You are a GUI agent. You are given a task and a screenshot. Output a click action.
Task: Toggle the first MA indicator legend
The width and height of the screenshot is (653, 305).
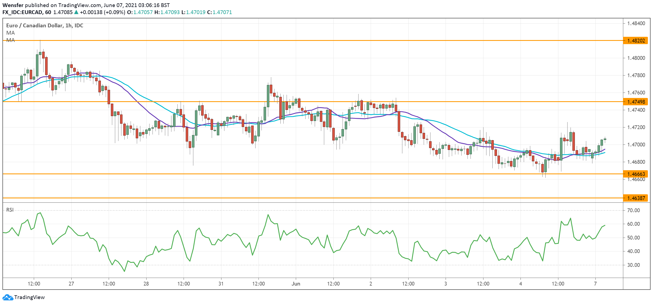click(x=11, y=33)
